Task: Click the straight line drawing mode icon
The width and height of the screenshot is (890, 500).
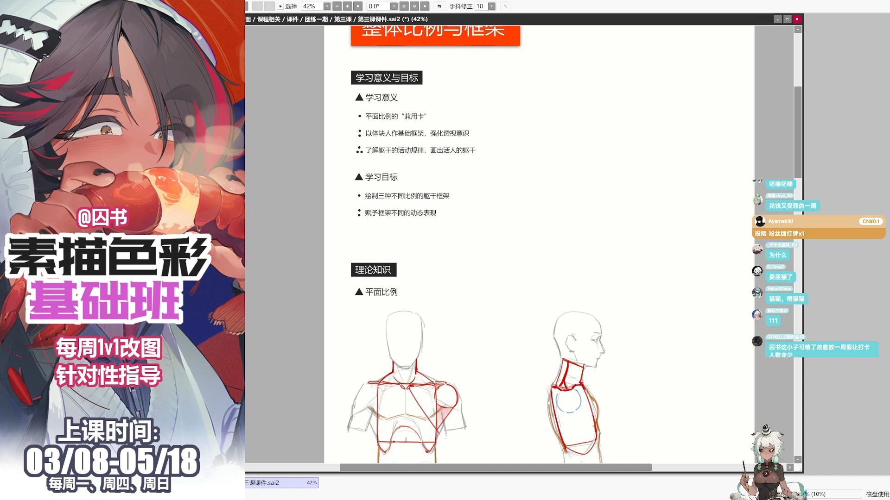Action: [x=505, y=6]
